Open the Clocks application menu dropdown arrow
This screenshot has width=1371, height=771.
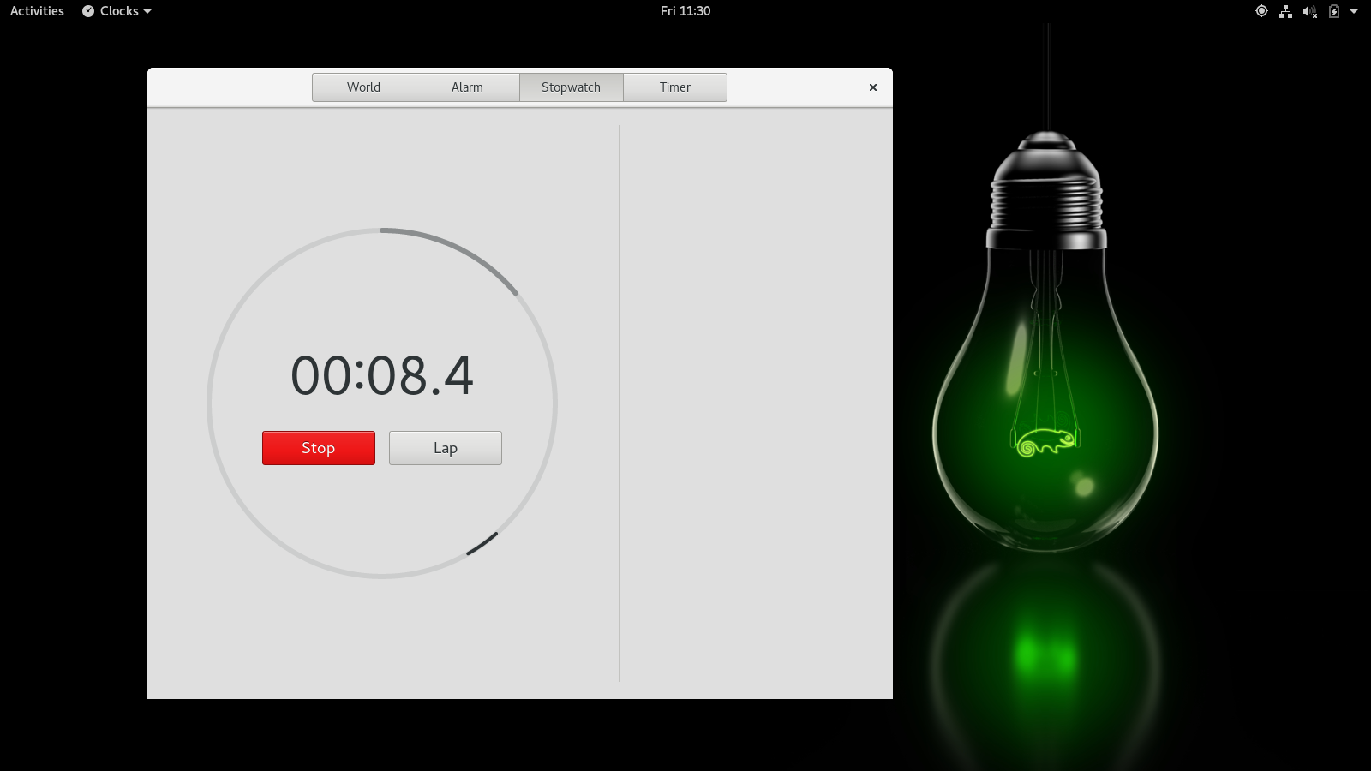coord(147,12)
